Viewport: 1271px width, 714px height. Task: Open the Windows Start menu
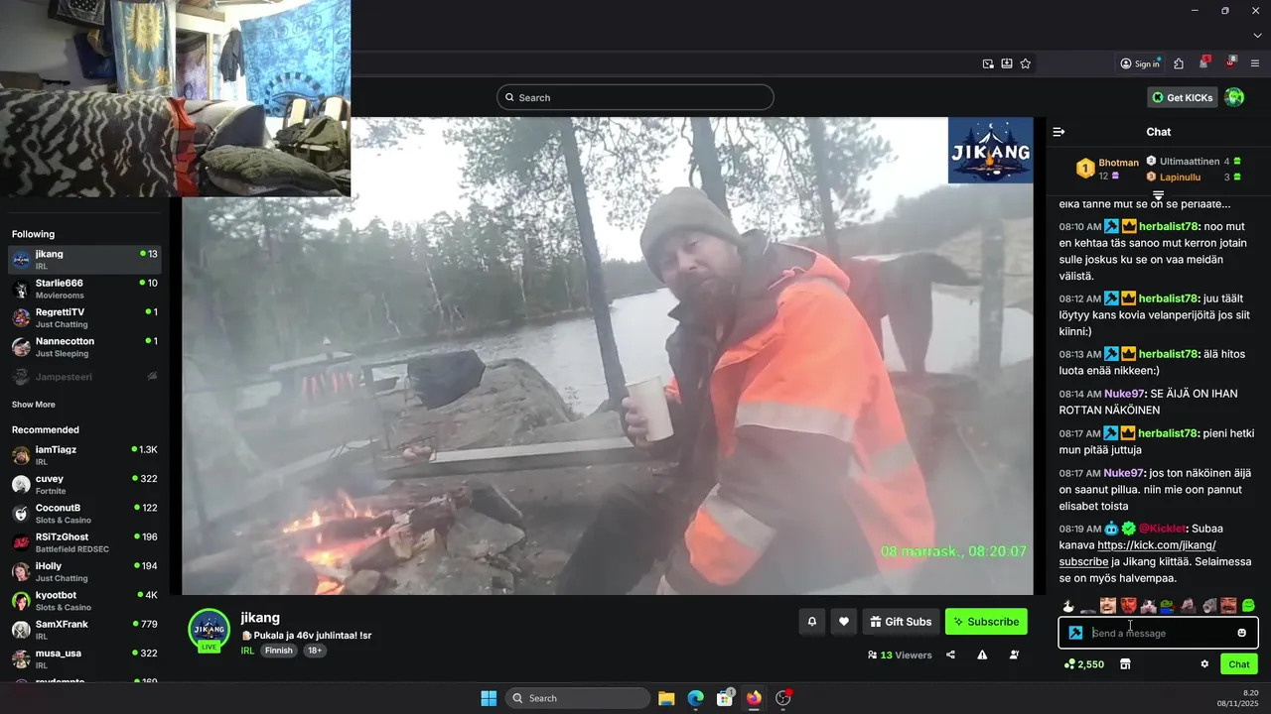[x=489, y=698]
